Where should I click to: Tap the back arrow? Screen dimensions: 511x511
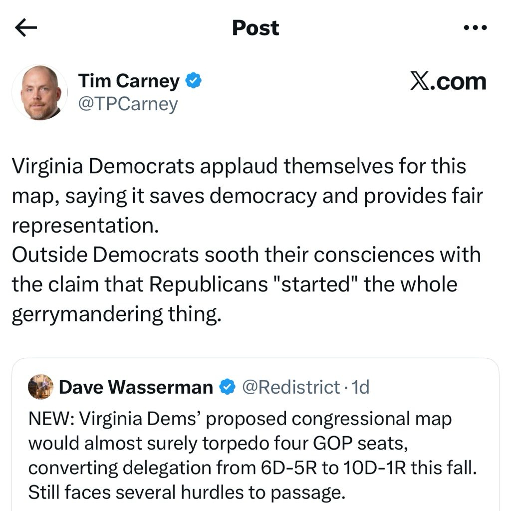27,28
